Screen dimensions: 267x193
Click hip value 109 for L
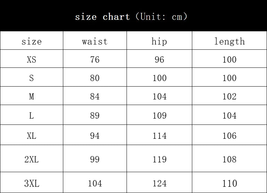tap(159, 115)
